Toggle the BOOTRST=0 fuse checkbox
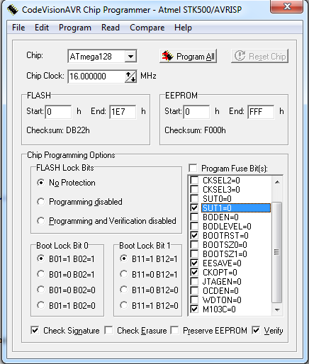This screenshot has width=309, height=364. click(194, 235)
